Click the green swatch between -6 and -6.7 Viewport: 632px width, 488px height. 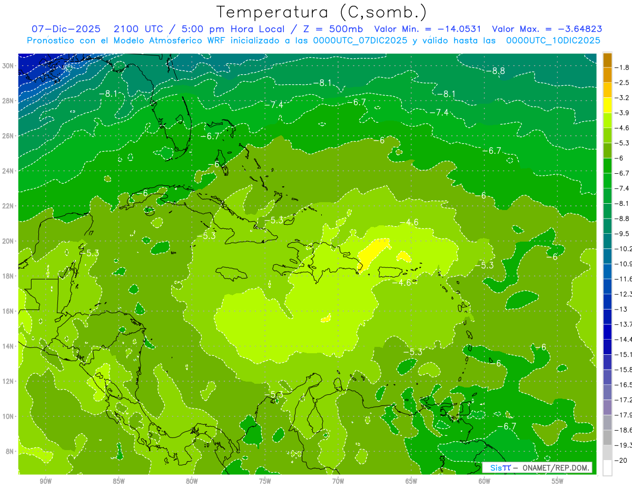(x=608, y=165)
